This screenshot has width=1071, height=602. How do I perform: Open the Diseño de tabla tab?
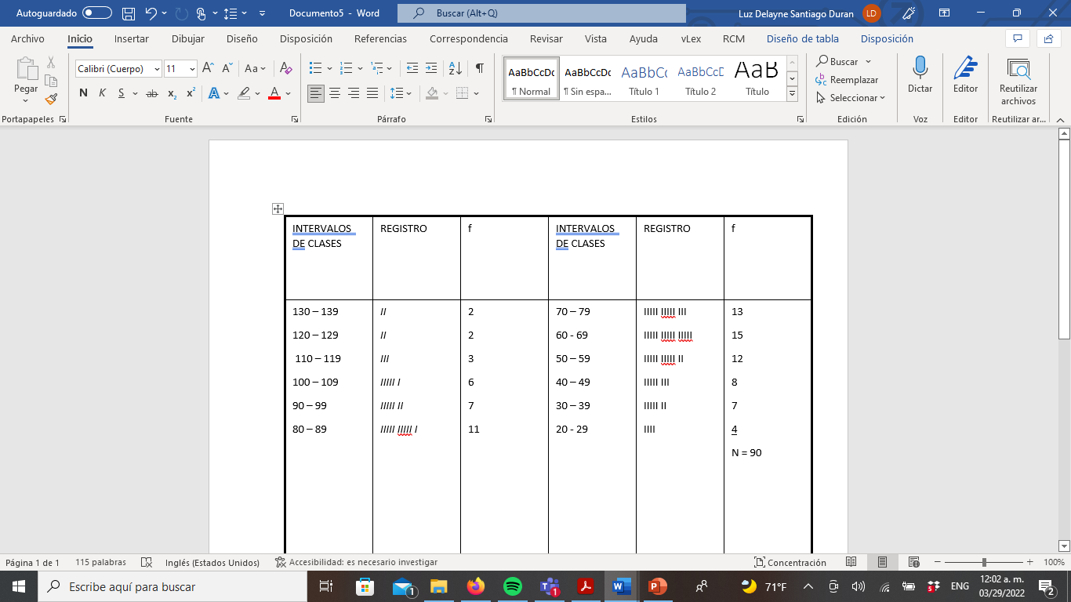click(802, 38)
